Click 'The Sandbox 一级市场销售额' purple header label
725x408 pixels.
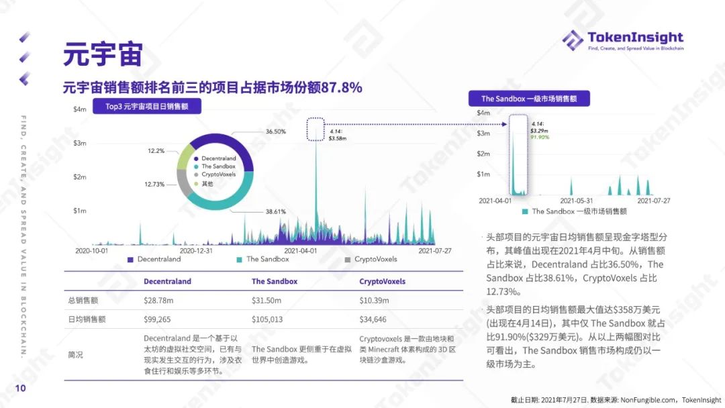[x=529, y=99]
